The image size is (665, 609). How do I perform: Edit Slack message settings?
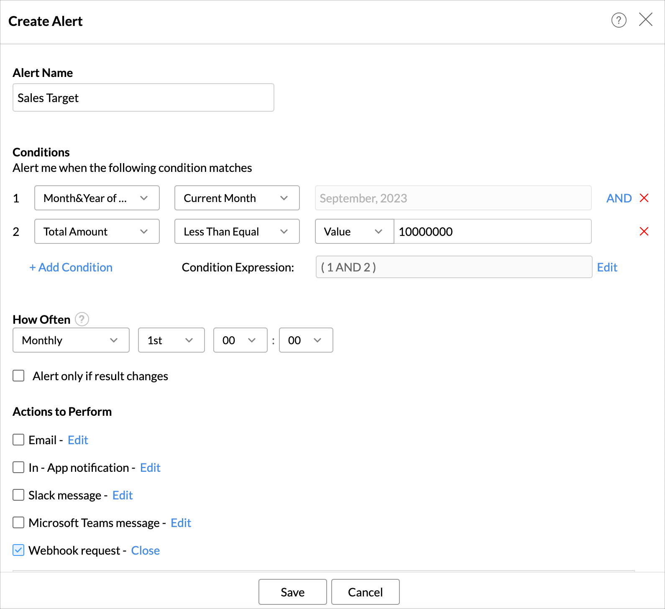click(123, 495)
